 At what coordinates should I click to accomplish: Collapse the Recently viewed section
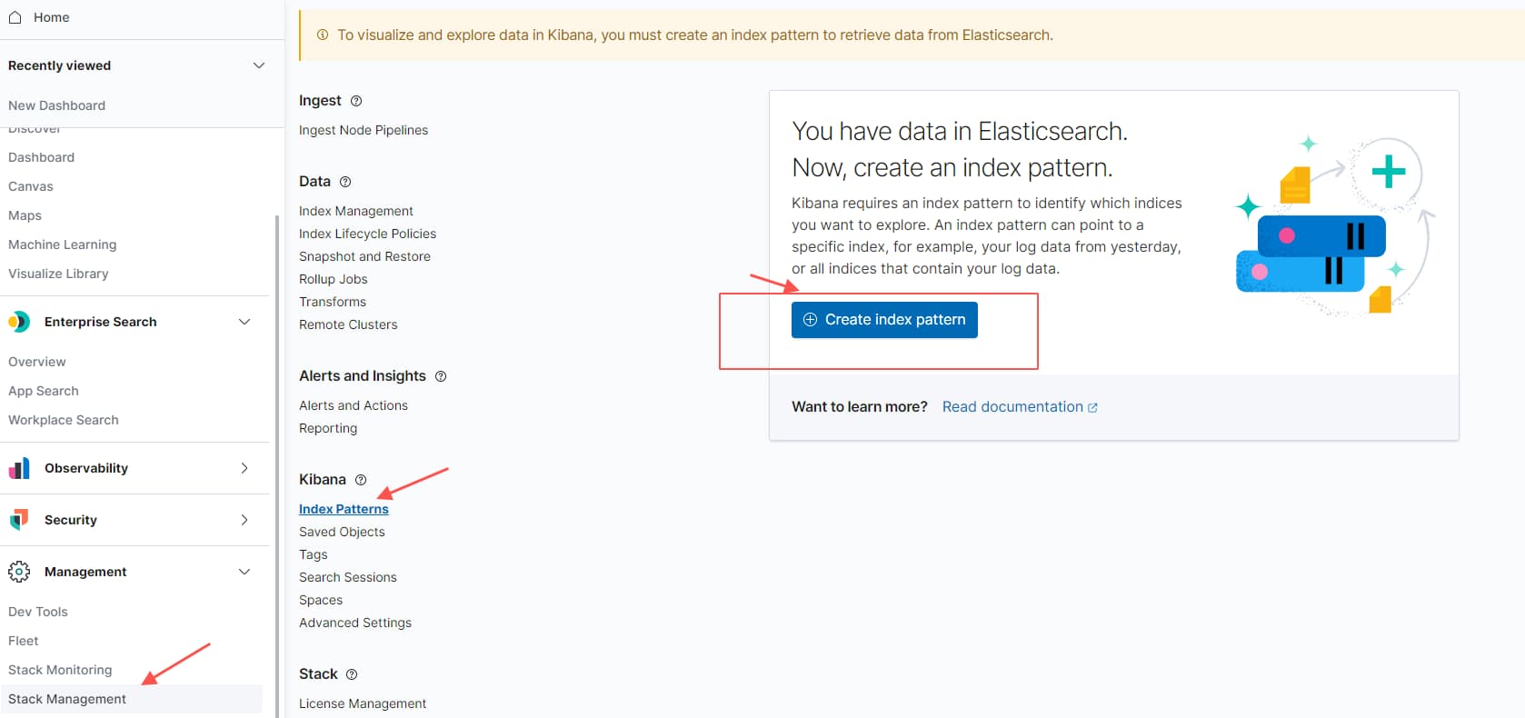tap(259, 65)
